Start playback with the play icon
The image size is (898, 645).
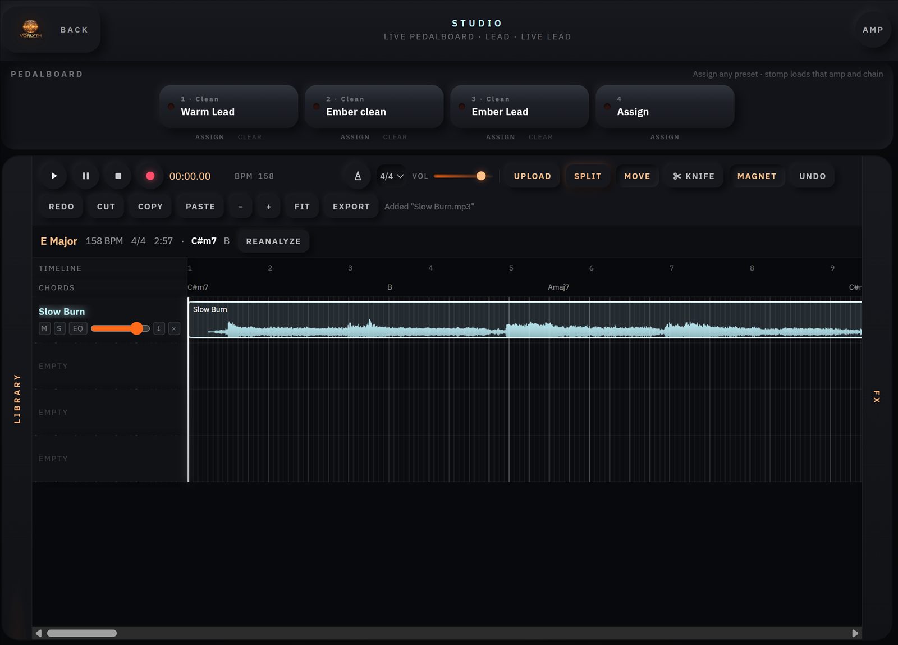[x=54, y=176]
